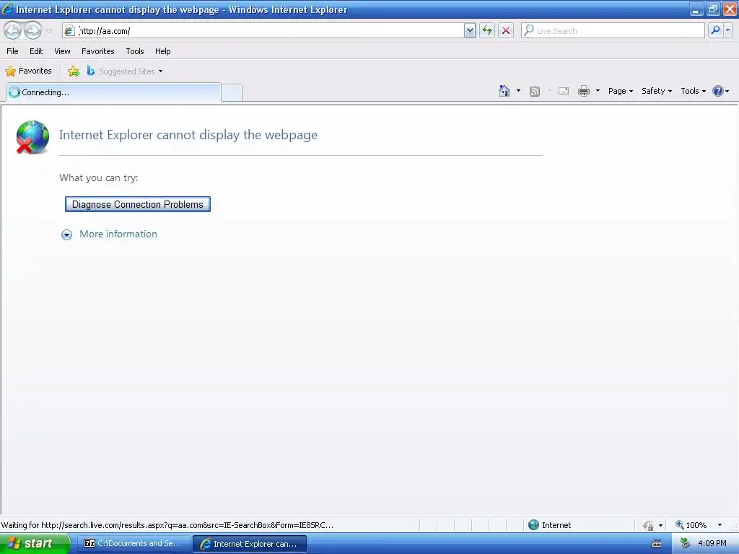Open the Windows start menu
The width and height of the screenshot is (739, 554).
pyautogui.click(x=35, y=544)
